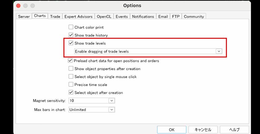Uncheck Preload chart data for open positions
Image resolution: width=260 pixels, height=134 pixels.
(x=70, y=61)
